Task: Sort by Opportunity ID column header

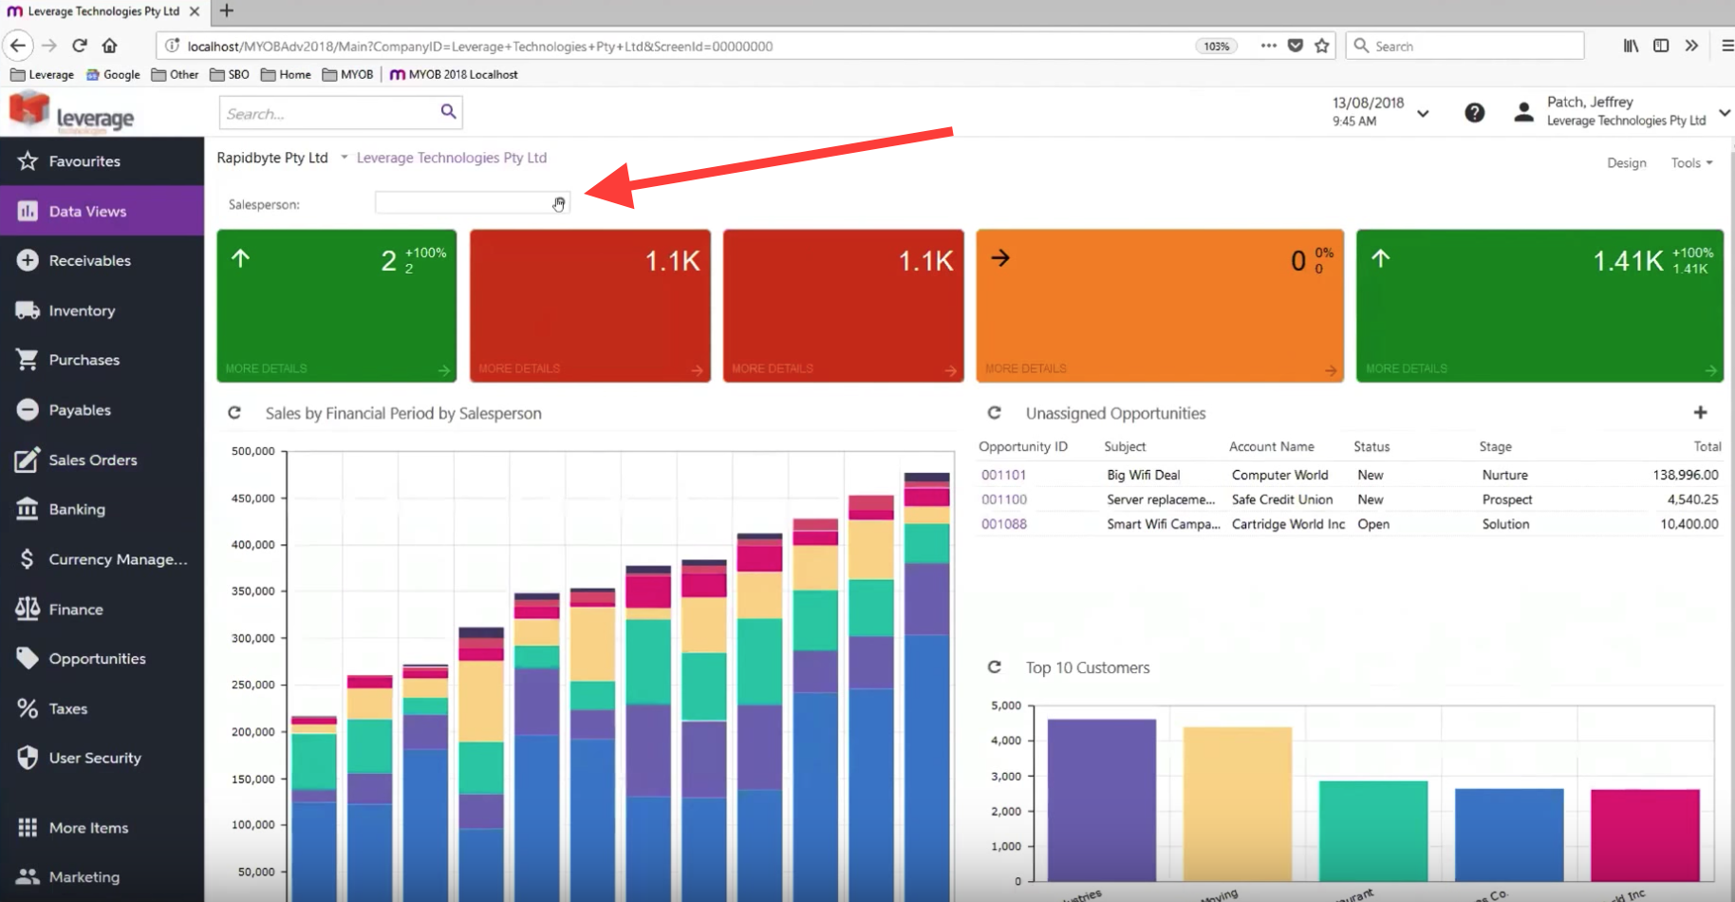Action: (x=1022, y=446)
